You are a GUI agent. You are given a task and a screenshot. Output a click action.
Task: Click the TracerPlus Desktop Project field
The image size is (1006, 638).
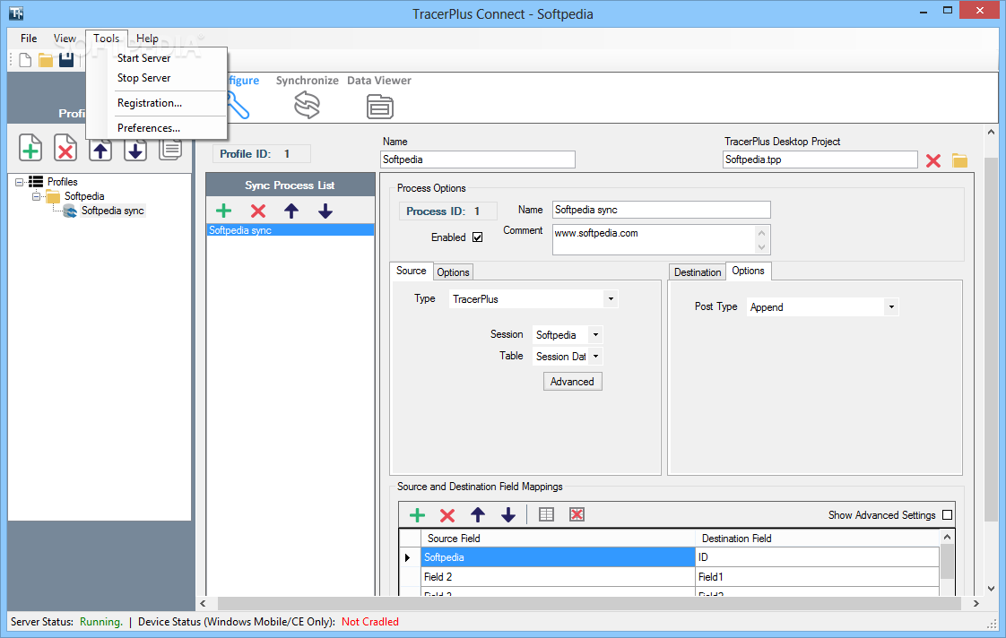tap(820, 159)
